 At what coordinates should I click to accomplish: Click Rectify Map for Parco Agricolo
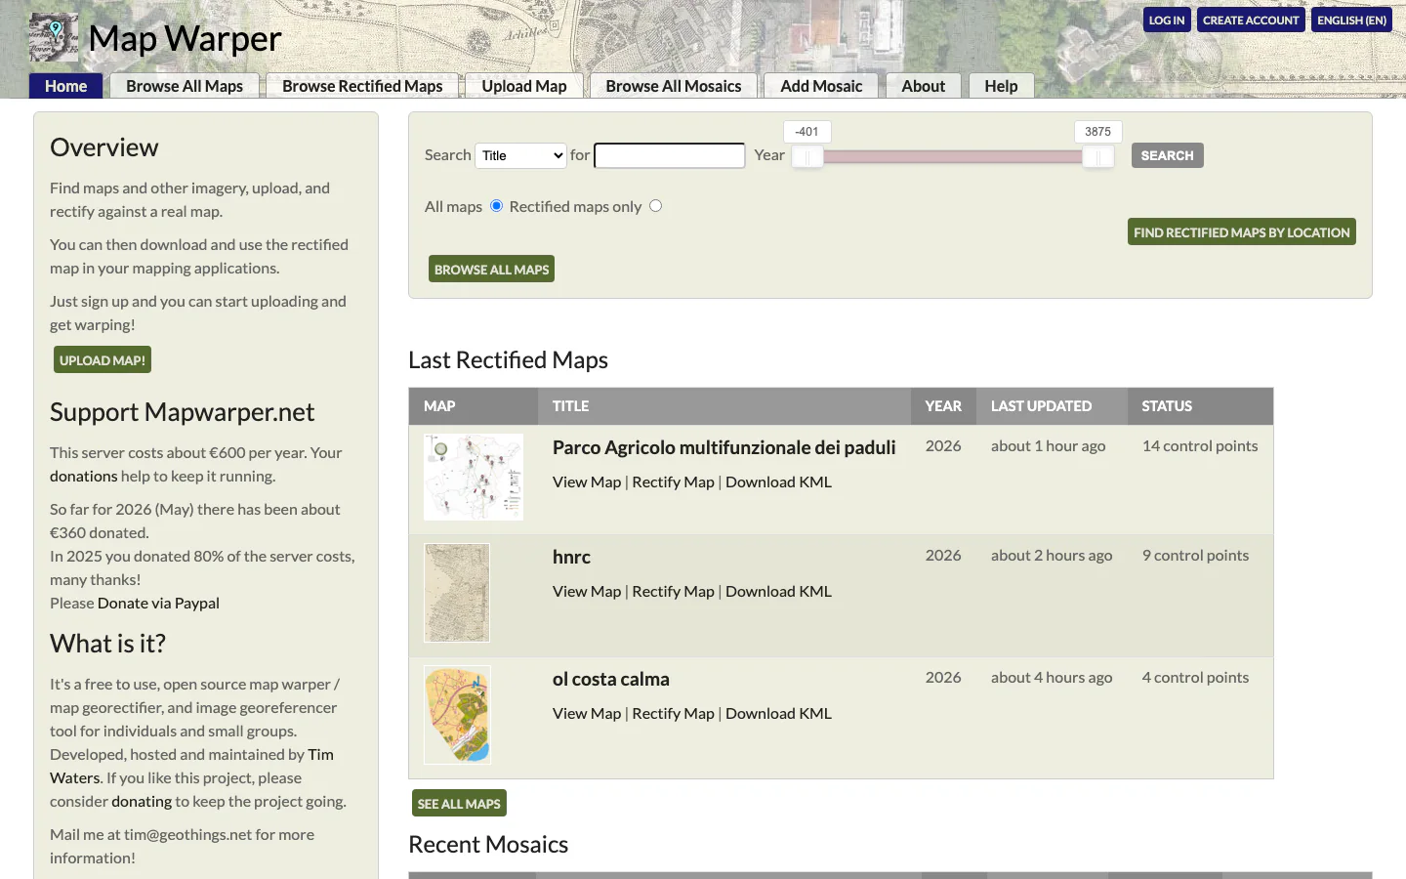[x=673, y=481]
